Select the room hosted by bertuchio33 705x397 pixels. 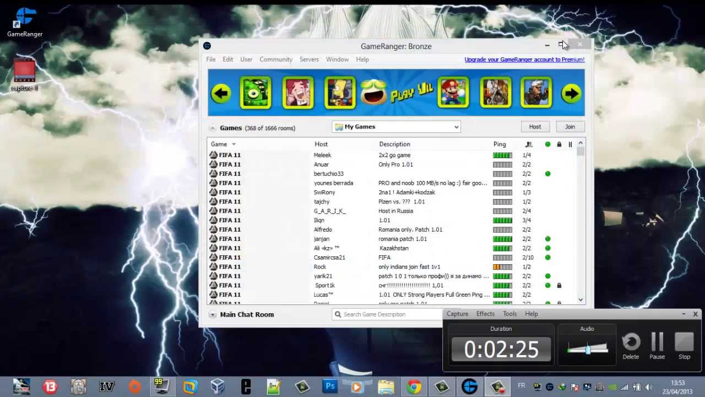tap(392, 174)
